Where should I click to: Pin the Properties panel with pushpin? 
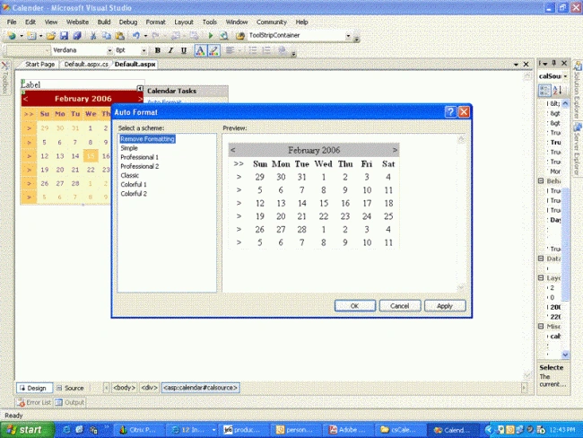click(x=554, y=63)
